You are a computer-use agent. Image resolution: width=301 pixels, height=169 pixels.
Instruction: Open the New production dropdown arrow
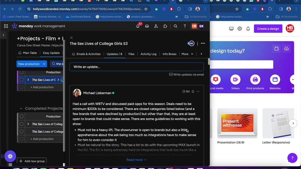coord(44,64)
